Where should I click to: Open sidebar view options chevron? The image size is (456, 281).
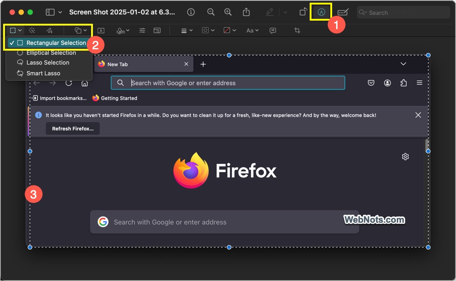click(x=60, y=12)
